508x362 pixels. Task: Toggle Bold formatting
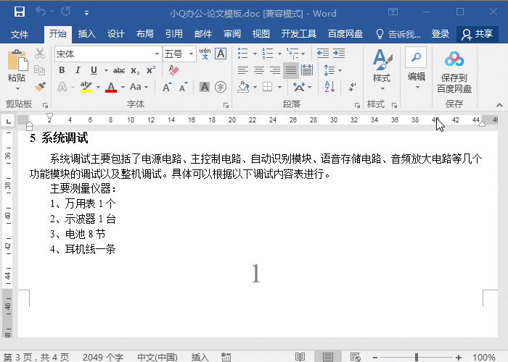coord(62,70)
